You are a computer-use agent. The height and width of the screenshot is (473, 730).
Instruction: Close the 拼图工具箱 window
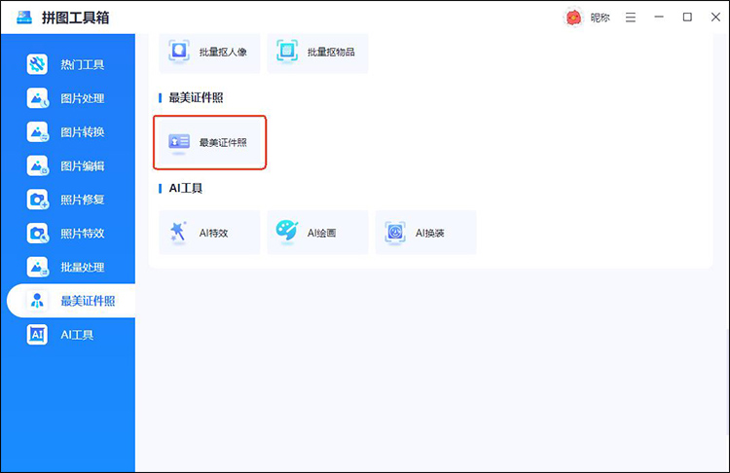click(715, 18)
